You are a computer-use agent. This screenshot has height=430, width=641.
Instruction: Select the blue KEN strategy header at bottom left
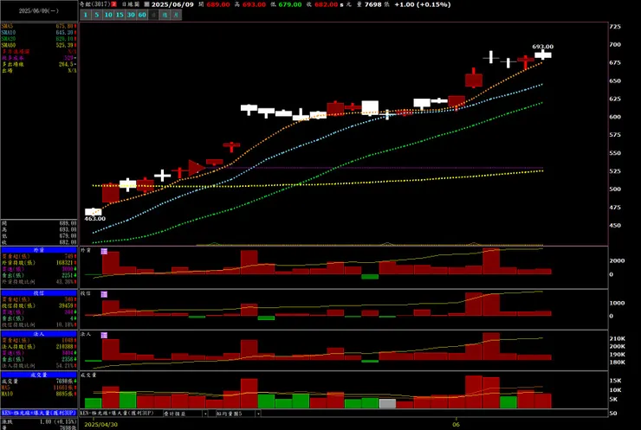[39, 413]
